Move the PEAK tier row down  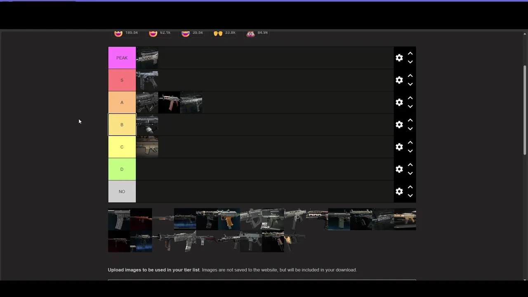[x=410, y=62]
